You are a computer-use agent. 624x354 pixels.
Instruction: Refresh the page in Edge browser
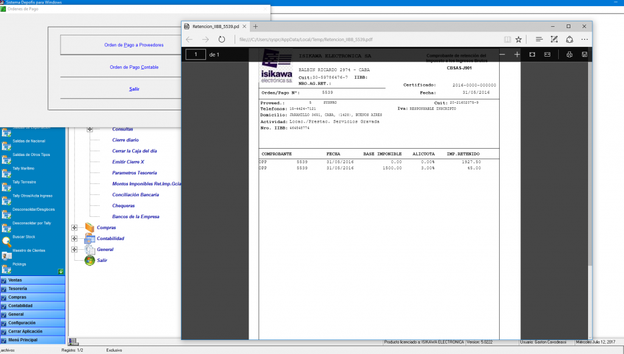pos(222,40)
